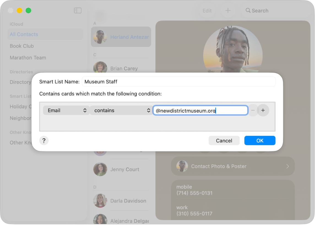This screenshot has height=225, width=315.
Task: Open the help question mark icon
Action: [x=44, y=141]
